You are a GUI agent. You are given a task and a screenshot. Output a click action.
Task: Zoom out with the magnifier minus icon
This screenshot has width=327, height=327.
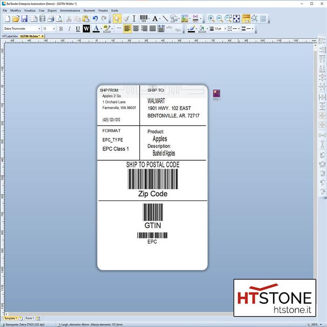220,19
